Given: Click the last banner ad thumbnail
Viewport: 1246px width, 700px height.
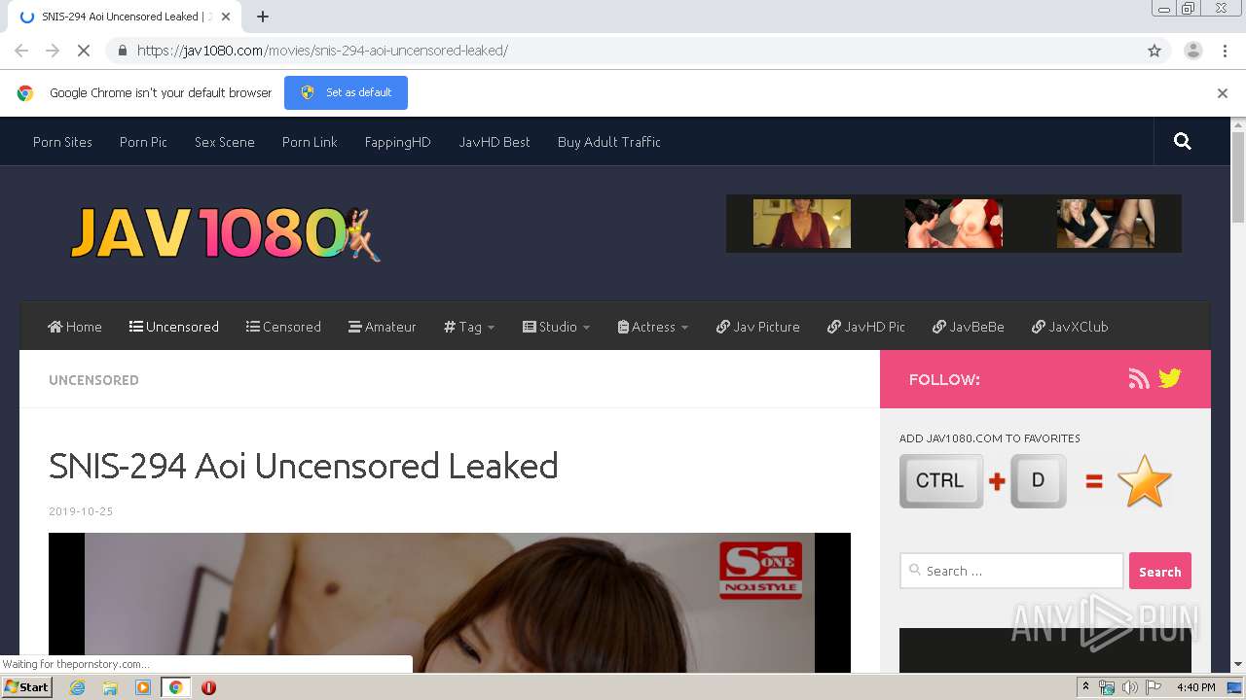Looking at the screenshot, I should [1106, 224].
